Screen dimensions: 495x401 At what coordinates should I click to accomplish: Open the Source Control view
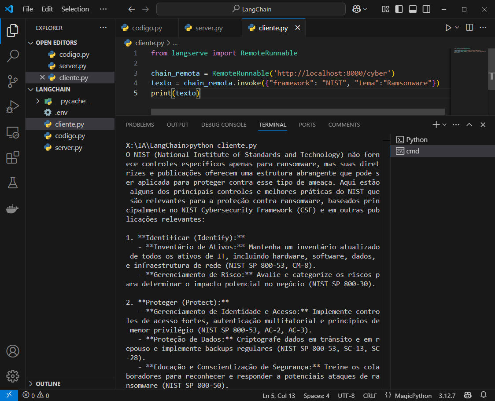13,81
